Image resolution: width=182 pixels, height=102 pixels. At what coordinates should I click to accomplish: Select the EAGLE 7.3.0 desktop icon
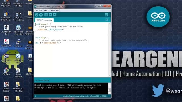coord(6,43)
